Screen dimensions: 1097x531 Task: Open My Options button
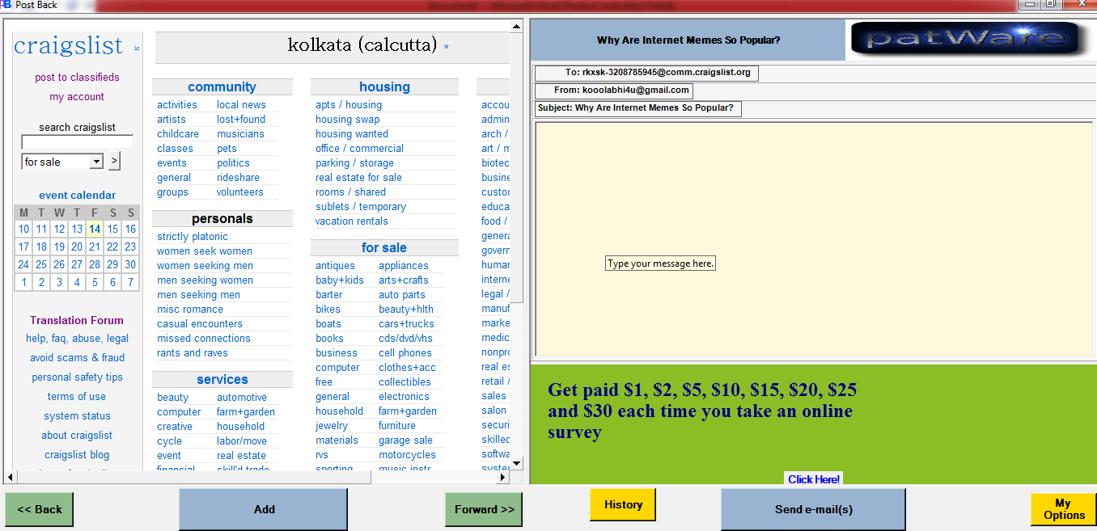click(x=1064, y=509)
